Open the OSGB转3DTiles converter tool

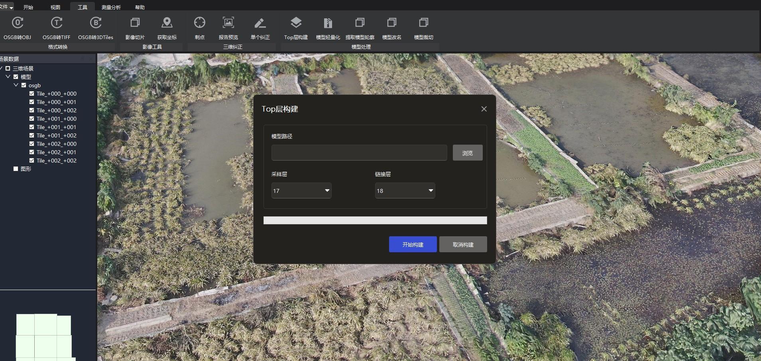96,28
